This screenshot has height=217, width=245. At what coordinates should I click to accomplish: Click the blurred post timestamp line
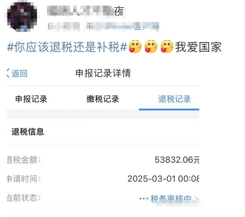point(103,26)
